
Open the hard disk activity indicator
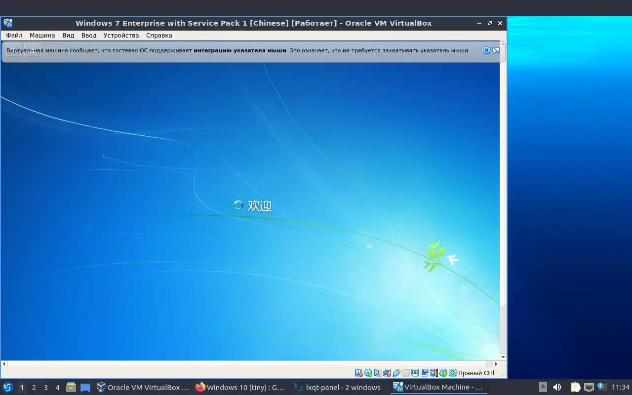click(358, 373)
